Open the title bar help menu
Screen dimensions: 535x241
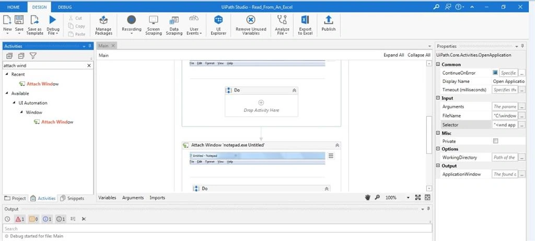coord(459,7)
